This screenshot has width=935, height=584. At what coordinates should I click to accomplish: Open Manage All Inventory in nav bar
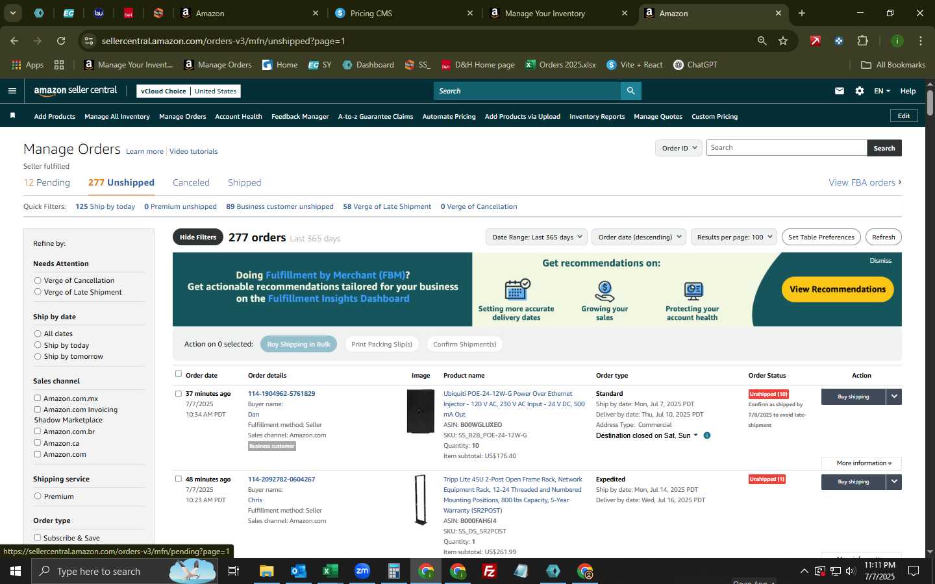point(117,117)
